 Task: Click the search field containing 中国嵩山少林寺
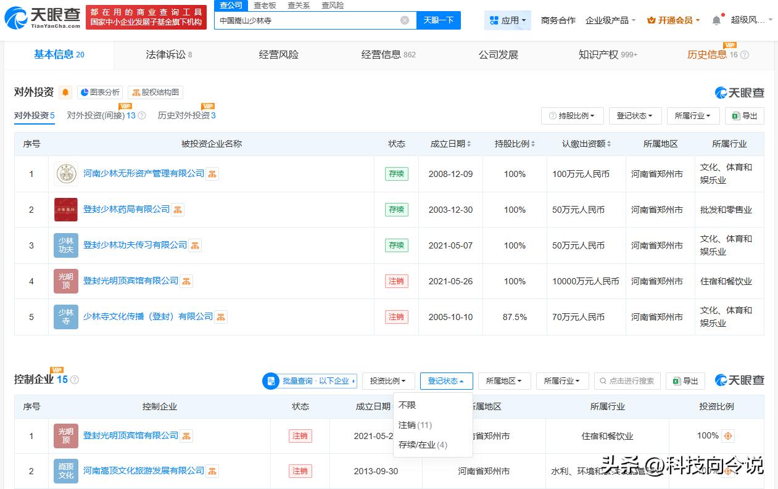[315, 20]
